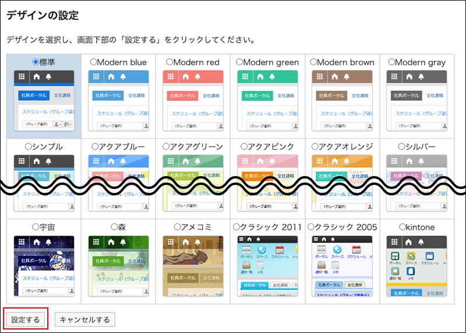Click the 森 theme preview thumbnail
Screen dimensions: 466x333
(x=118, y=266)
